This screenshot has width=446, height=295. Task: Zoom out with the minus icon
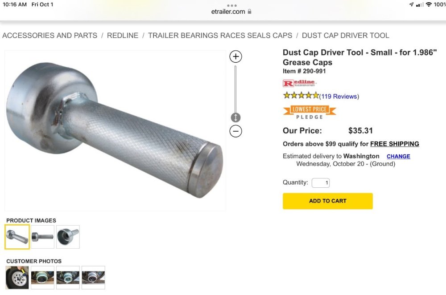[x=235, y=131]
